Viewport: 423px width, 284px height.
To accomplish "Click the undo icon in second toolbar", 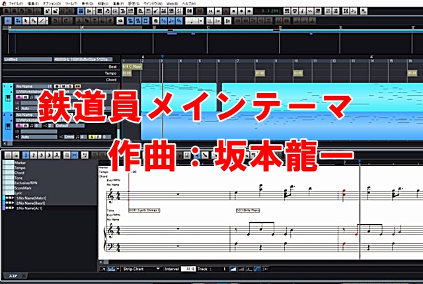I will (x=55, y=20).
